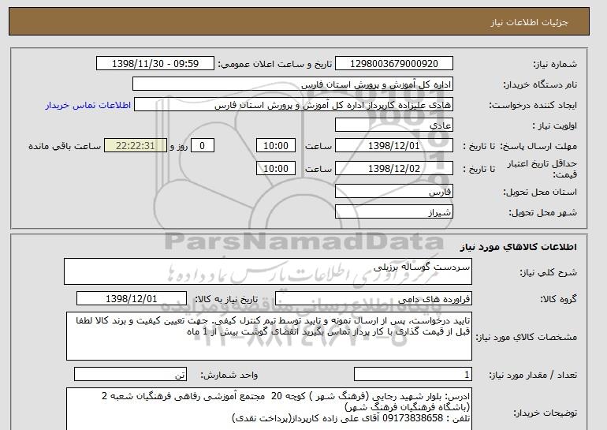Viewport: 607px width, 430px height.
Task: Click the label توضیحات خریدار
Action: pyautogui.click(x=546, y=413)
